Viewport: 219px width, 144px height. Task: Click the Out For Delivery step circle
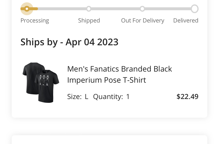[x=142, y=9]
